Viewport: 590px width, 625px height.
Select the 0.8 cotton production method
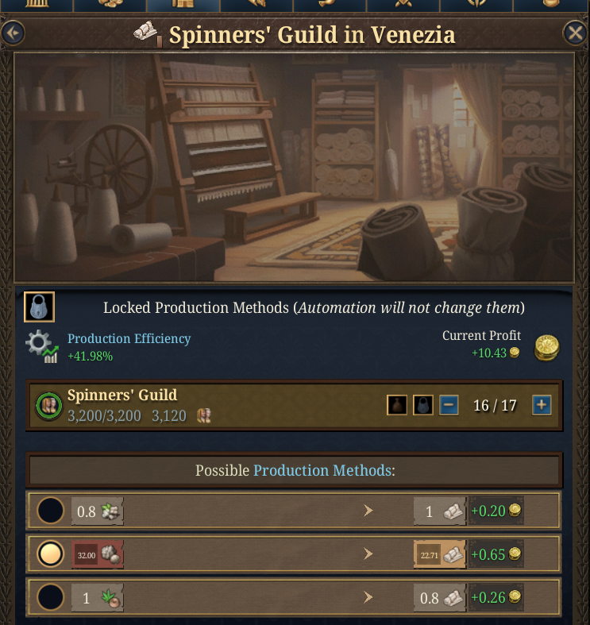click(51, 511)
